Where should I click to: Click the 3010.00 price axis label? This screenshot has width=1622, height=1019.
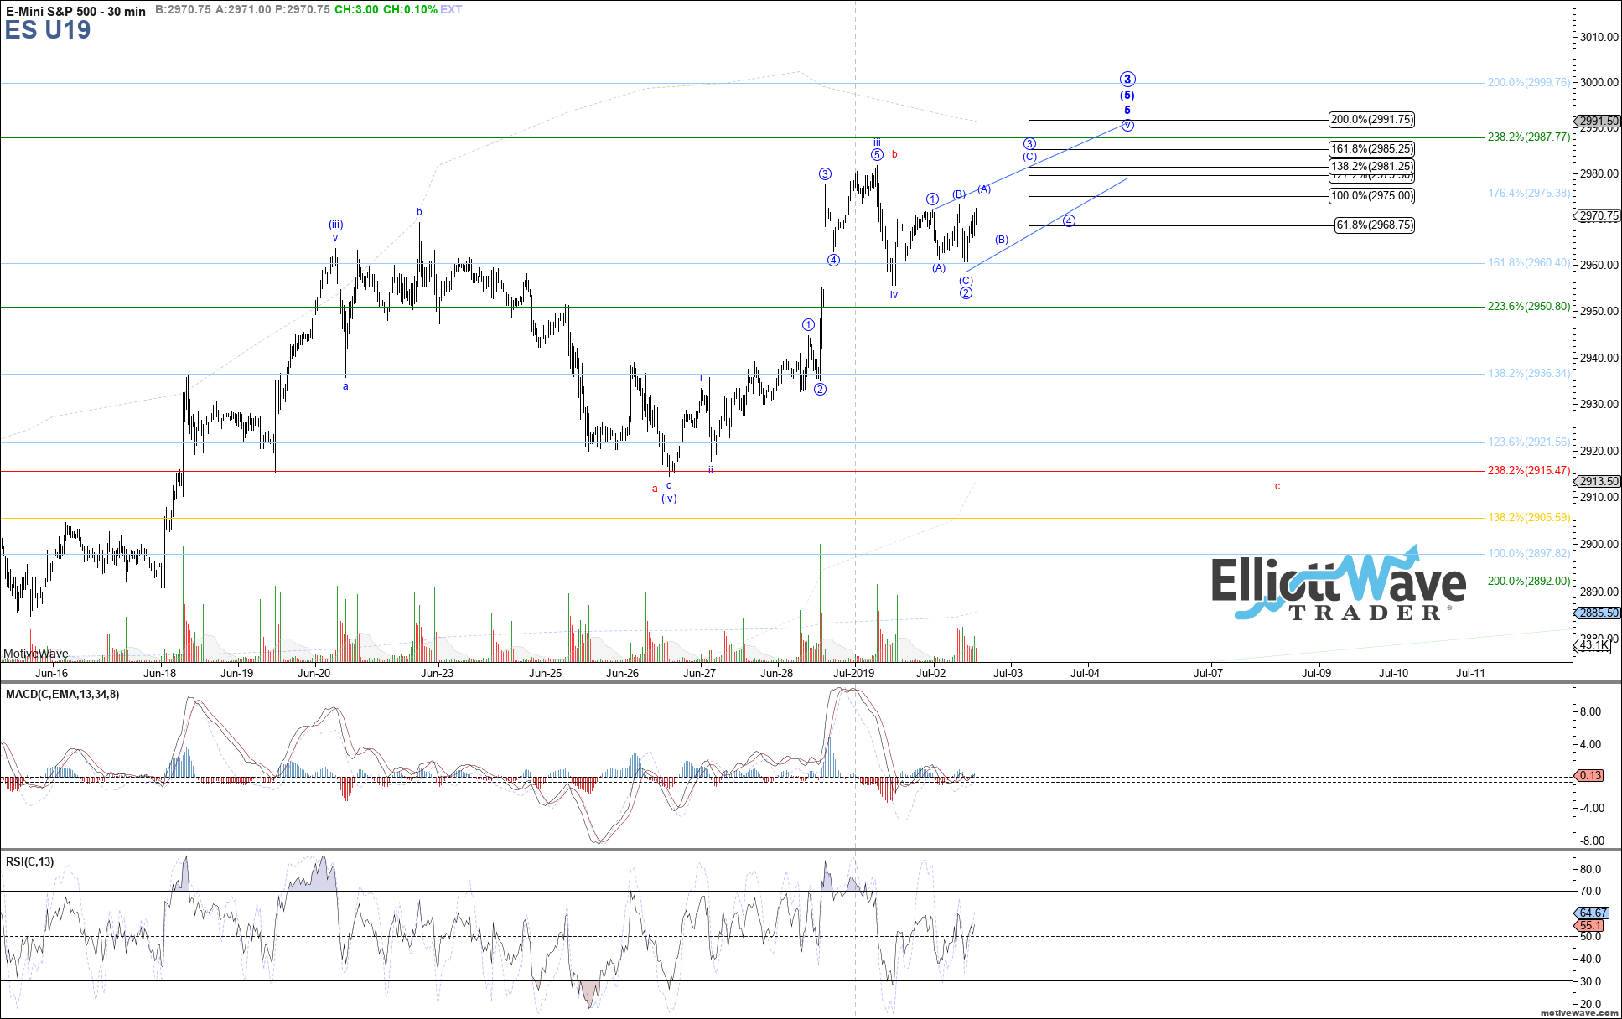[x=1599, y=37]
